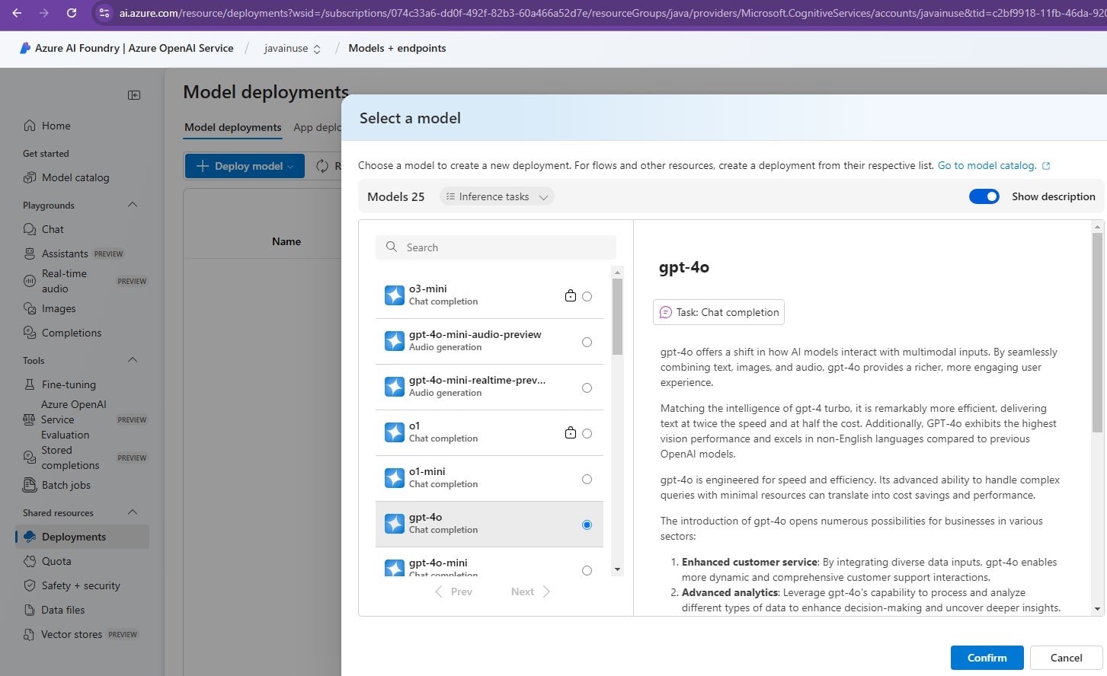Click the description pane scrollbar thumb
The height and width of the screenshot is (676, 1107).
click(x=1097, y=333)
